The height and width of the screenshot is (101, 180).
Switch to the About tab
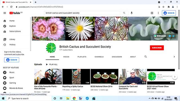pos(133,57)
